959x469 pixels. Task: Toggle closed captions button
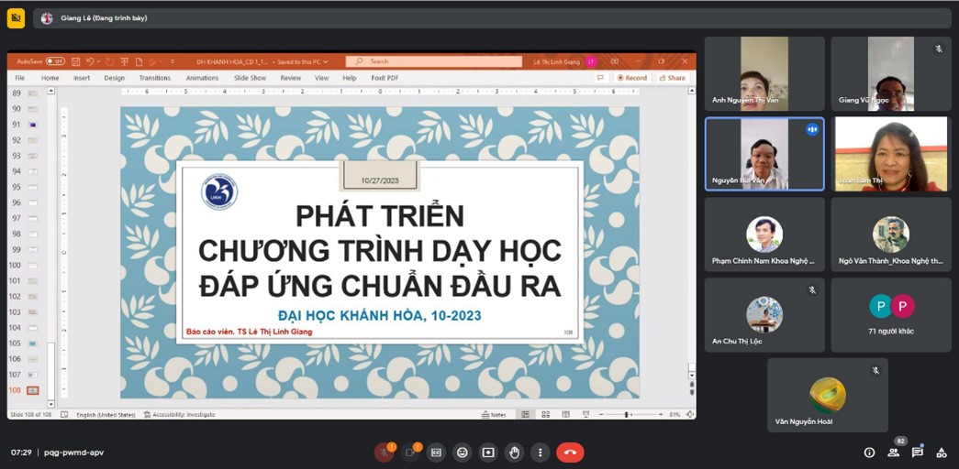coord(436,453)
